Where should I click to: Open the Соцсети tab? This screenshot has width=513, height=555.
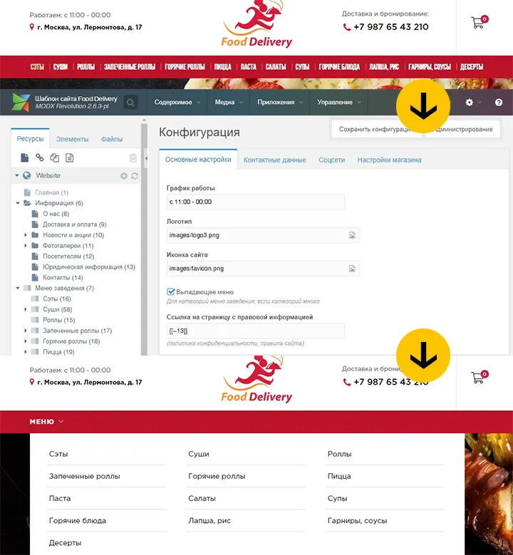(332, 160)
